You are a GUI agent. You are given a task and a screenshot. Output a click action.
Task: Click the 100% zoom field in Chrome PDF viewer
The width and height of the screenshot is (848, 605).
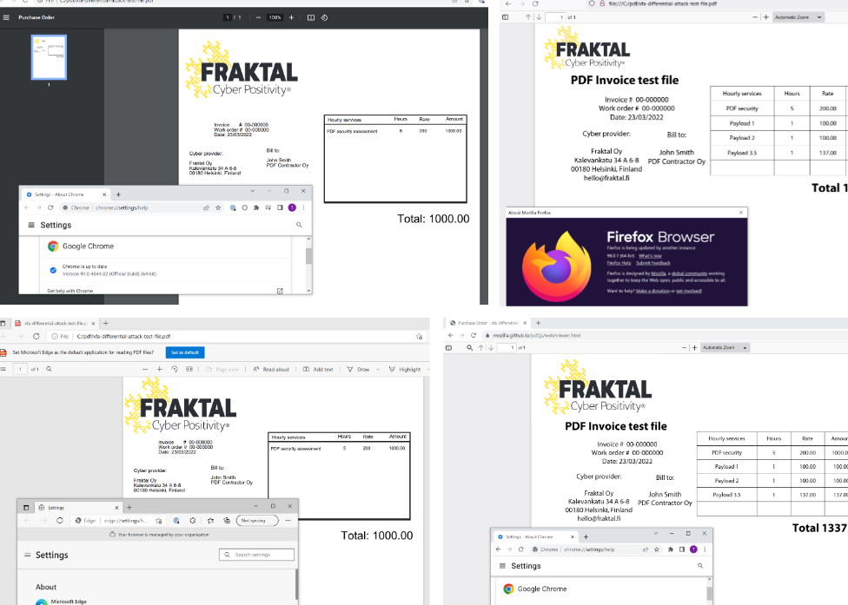[275, 17]
